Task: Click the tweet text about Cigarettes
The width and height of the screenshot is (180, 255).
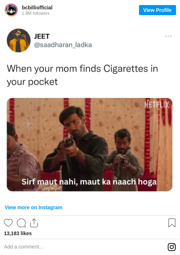Action: pyautogui.click(x=82, y=75)
